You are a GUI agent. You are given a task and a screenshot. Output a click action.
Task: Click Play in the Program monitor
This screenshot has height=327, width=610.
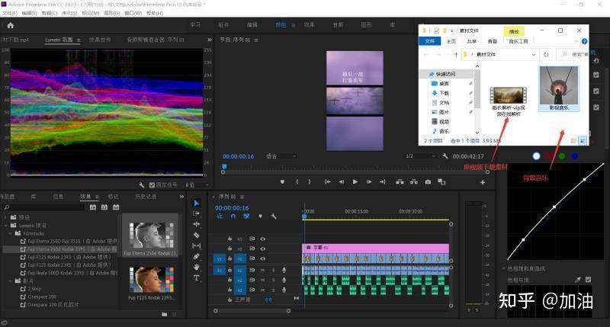(x=355, y=181)
